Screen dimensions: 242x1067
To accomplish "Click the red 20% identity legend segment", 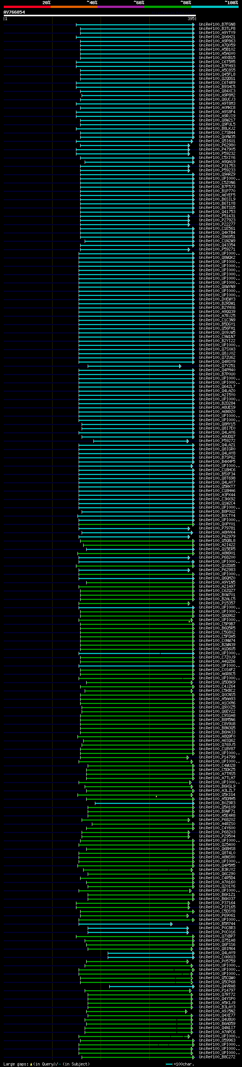I will [x=27, y=7].
